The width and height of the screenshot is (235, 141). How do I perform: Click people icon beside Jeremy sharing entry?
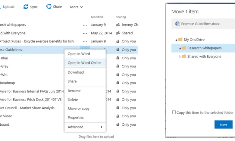[x=117, y=25]
